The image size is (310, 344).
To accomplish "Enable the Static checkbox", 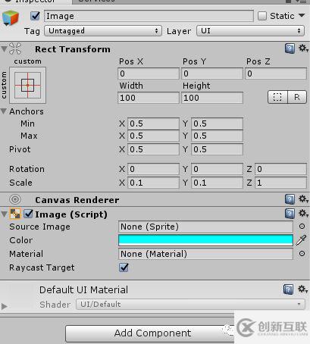I will pyautogui.click(x=262, y=16).
